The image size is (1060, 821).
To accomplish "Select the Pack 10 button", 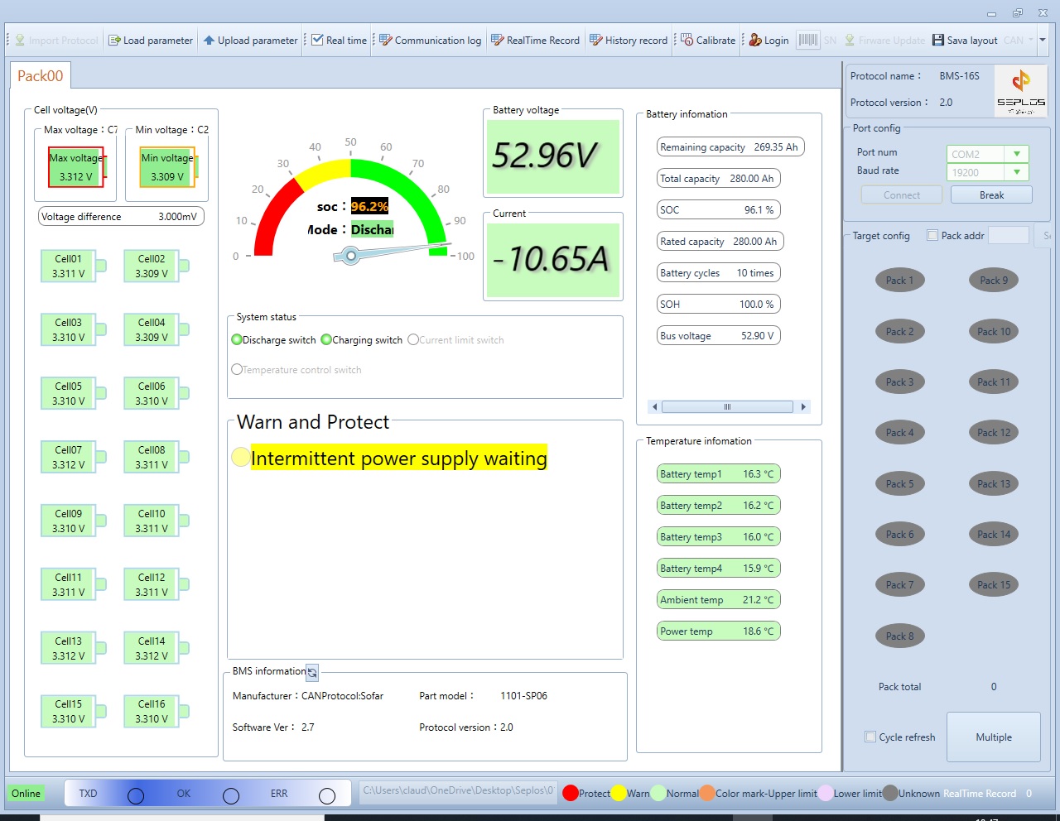I will pos(994,332).
